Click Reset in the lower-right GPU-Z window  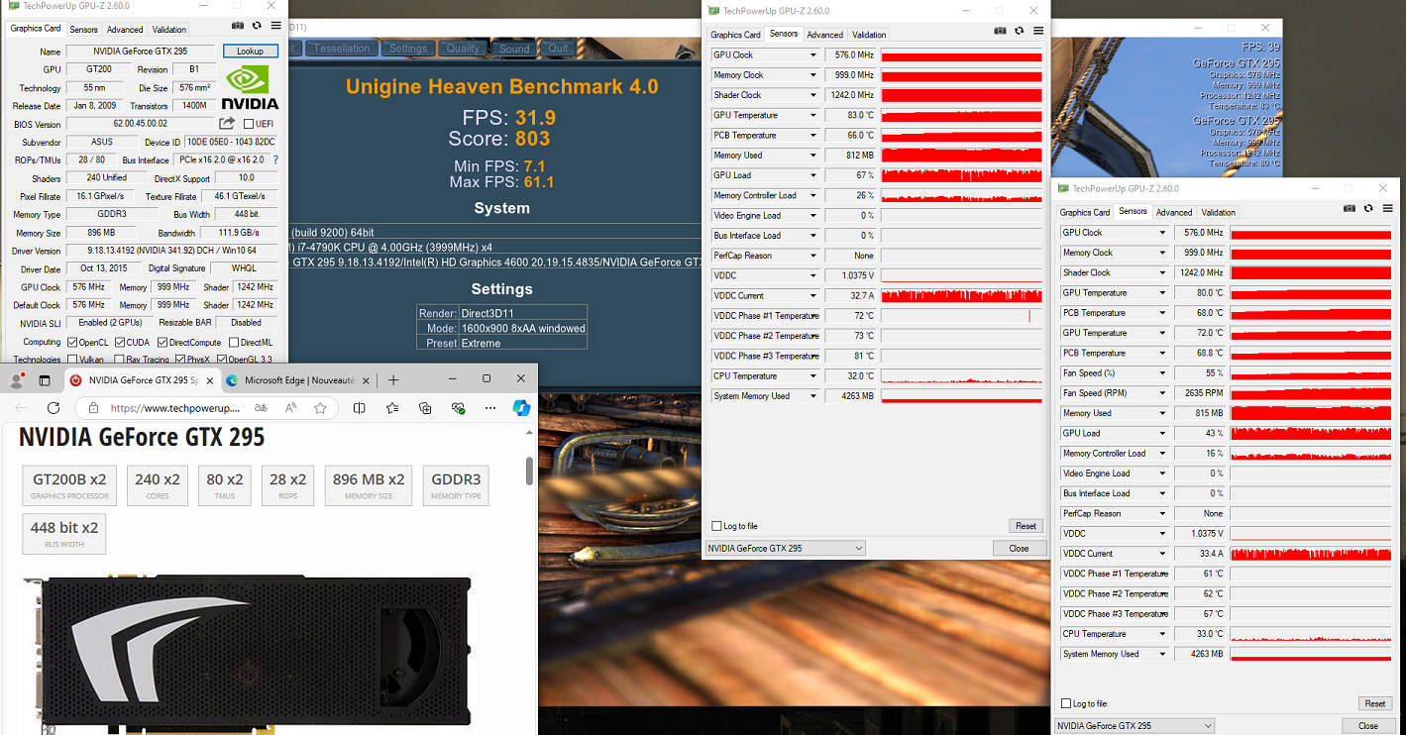click(x=1375, y=703)
